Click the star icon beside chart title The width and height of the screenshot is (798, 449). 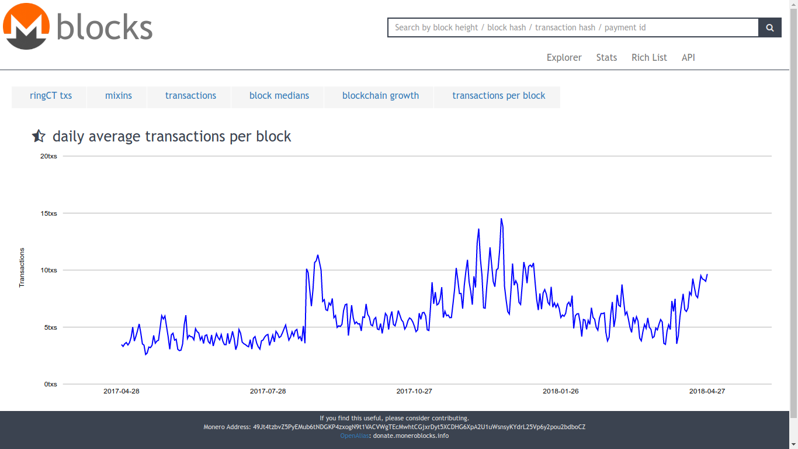(39, 136)
